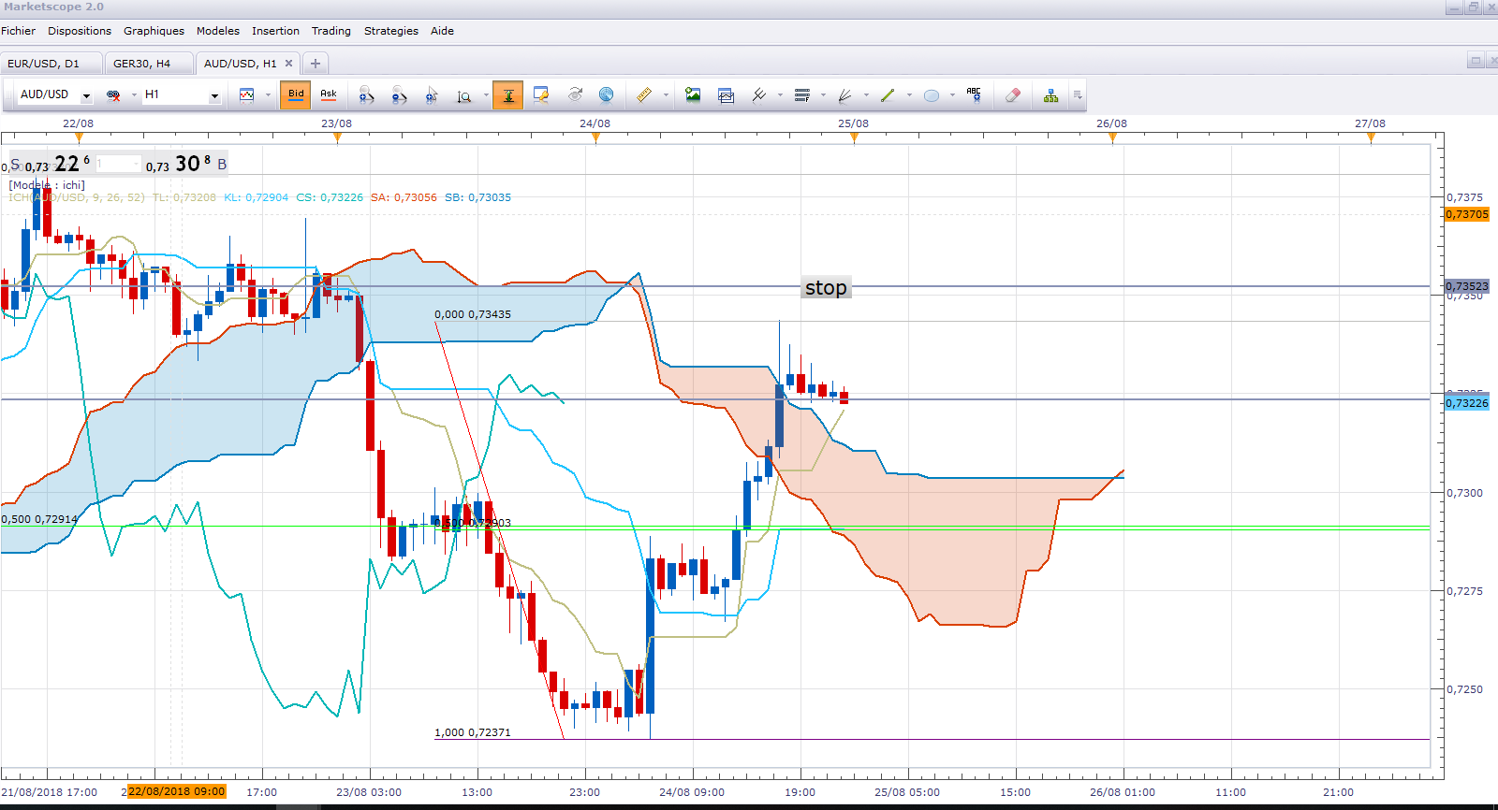Click the '0,000 0,73435' Fibonacci level label
The width and height of the screenshot is (1498, 810).
[473, 314]
